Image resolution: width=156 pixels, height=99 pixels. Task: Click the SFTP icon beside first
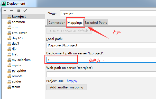point(9,54)
